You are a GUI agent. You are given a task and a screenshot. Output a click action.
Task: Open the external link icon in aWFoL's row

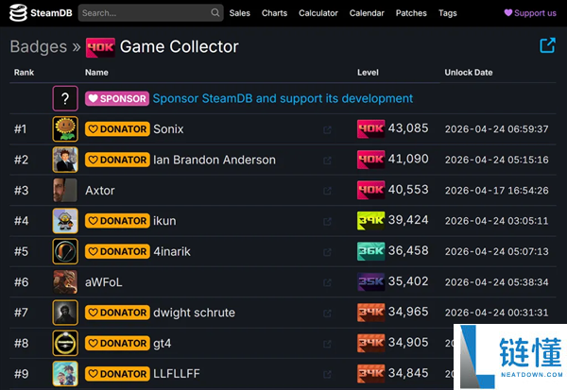click(327, 282)
